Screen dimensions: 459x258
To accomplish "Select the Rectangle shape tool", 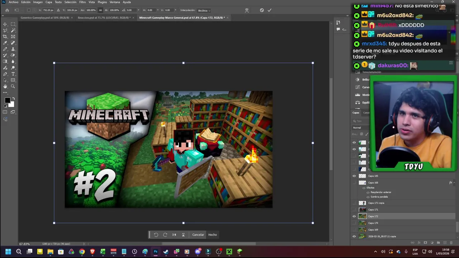I will [13, 80].
